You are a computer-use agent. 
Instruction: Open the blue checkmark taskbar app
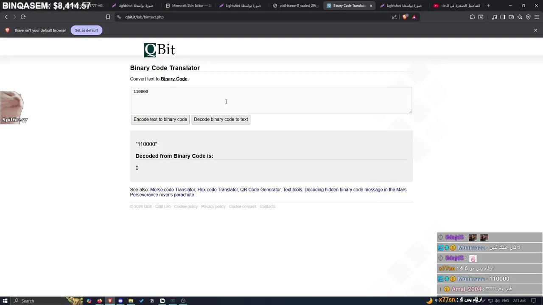(141, 301)
